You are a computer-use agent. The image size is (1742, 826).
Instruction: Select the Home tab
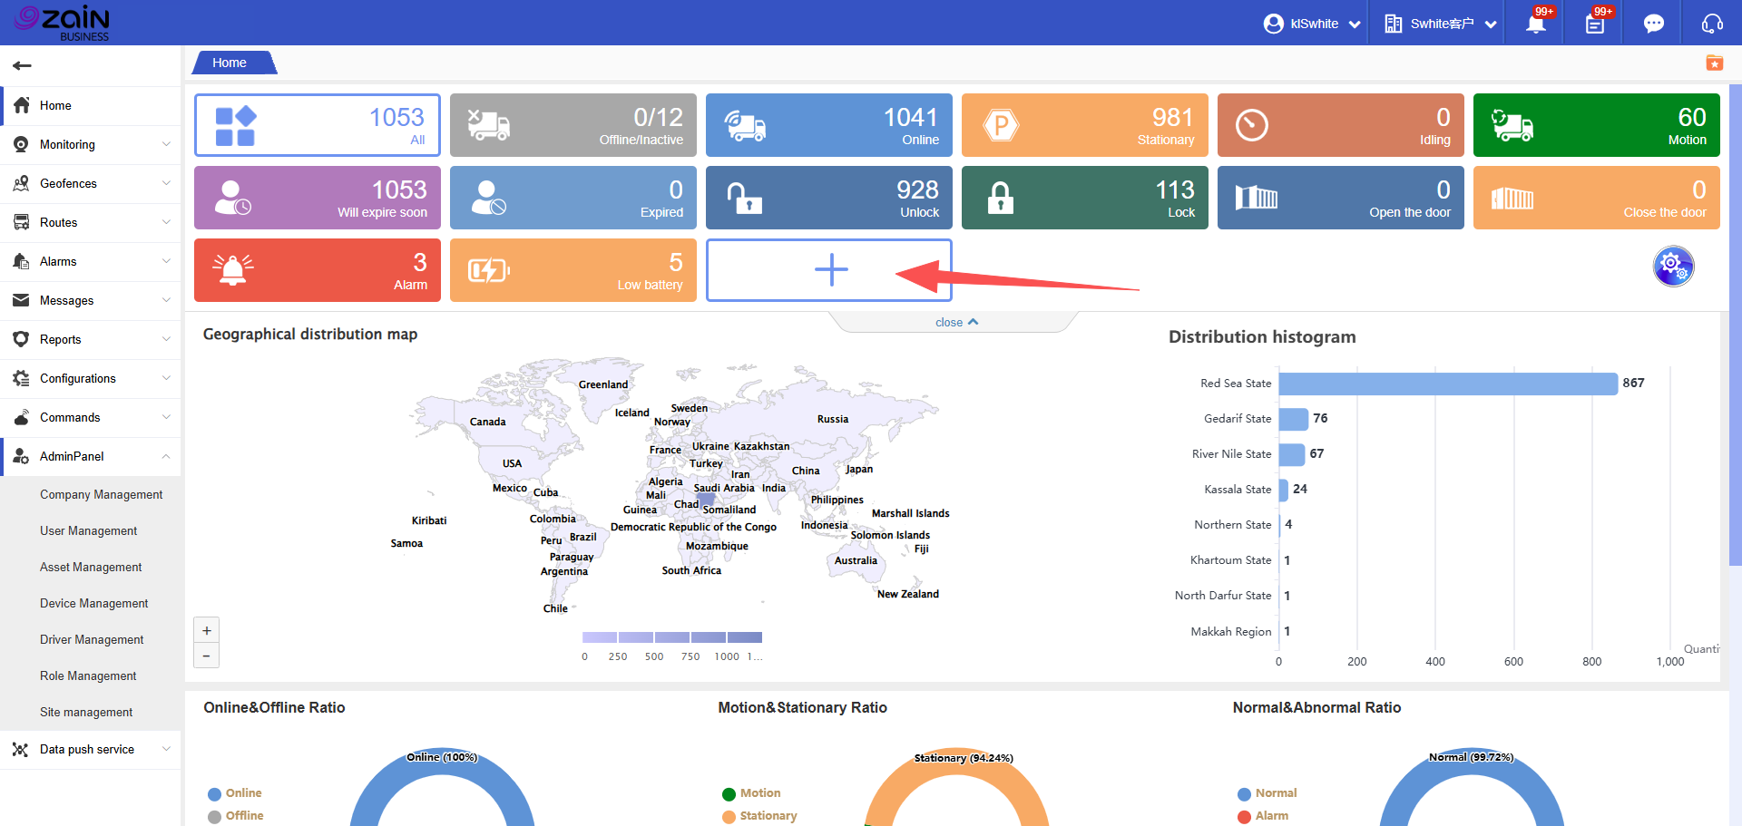pyautogui.click(x=230, y=63)
